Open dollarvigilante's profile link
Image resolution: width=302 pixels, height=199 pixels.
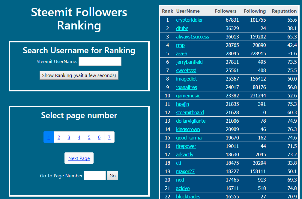191,121
